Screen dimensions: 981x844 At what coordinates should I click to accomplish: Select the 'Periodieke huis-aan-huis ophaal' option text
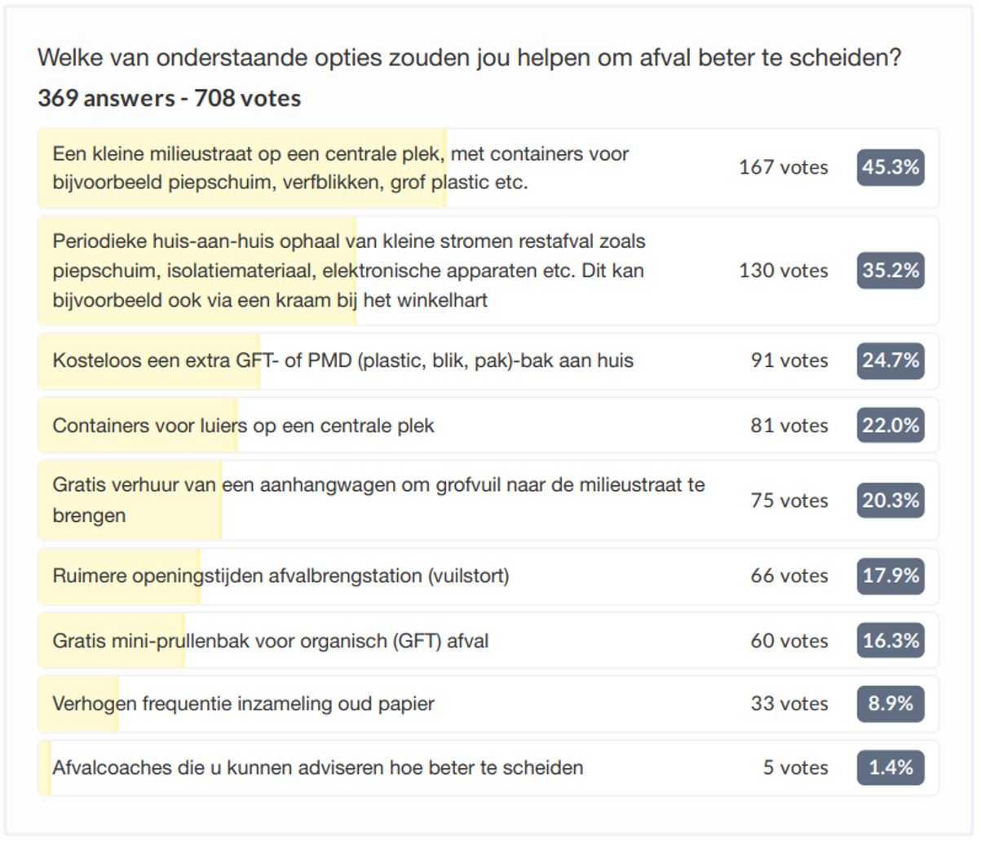coord(348,271)
